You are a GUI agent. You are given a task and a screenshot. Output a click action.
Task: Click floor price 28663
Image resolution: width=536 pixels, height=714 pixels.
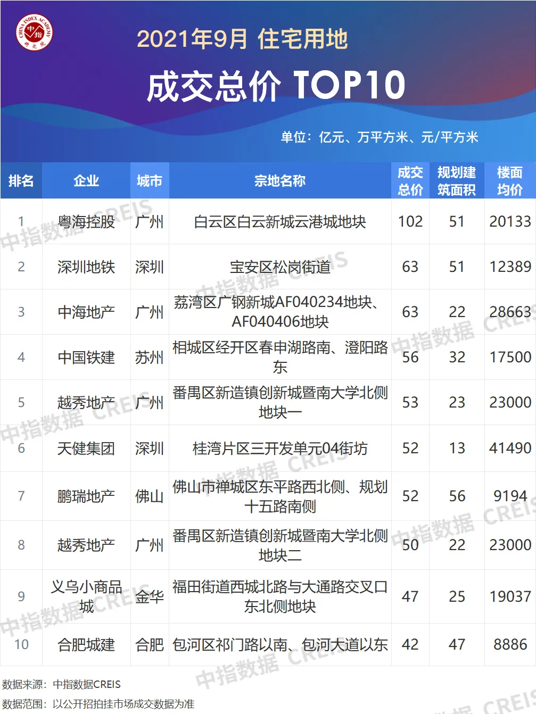510,312
